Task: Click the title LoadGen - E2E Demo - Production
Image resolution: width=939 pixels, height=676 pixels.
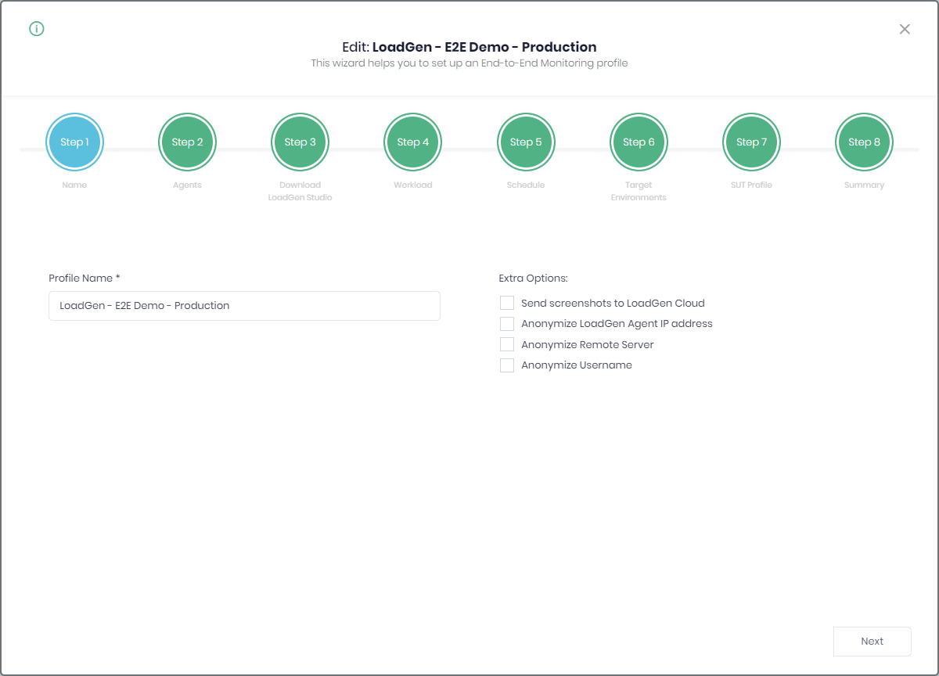Action: pyautogui.click(x=484, y=47)
